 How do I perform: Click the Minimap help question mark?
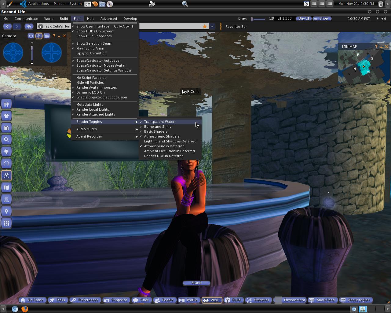click(x=376, y=46)
